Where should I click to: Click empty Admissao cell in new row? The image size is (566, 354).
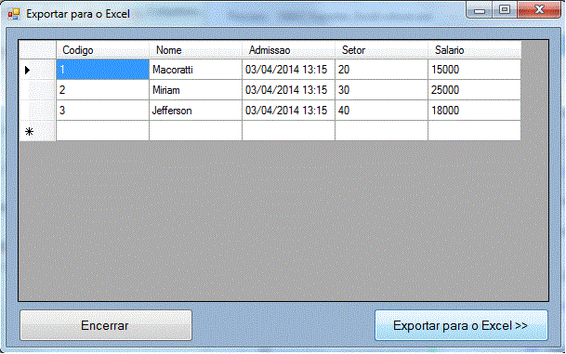click(x=288, y=131)
